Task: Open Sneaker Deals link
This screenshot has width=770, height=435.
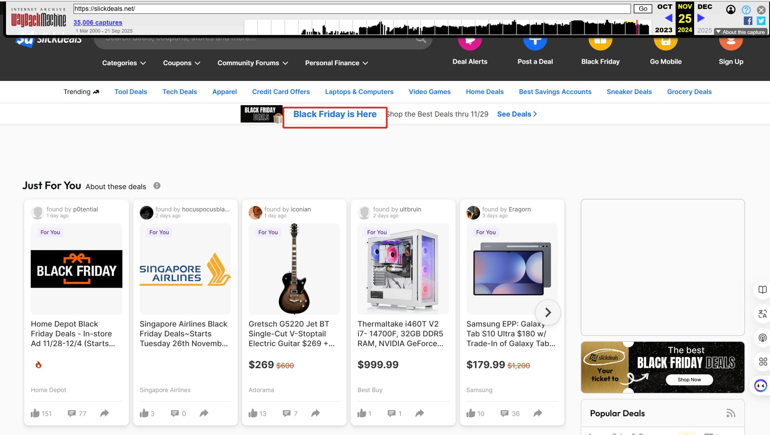Action: (629, 92)
